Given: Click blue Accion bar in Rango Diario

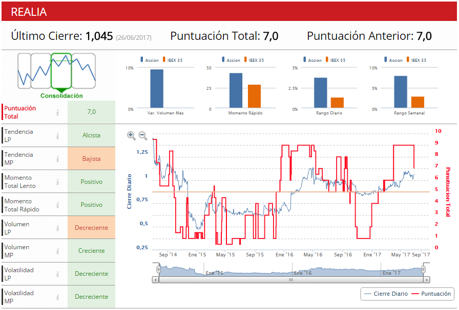Looking at the screenshot, I should click(321, 93).
